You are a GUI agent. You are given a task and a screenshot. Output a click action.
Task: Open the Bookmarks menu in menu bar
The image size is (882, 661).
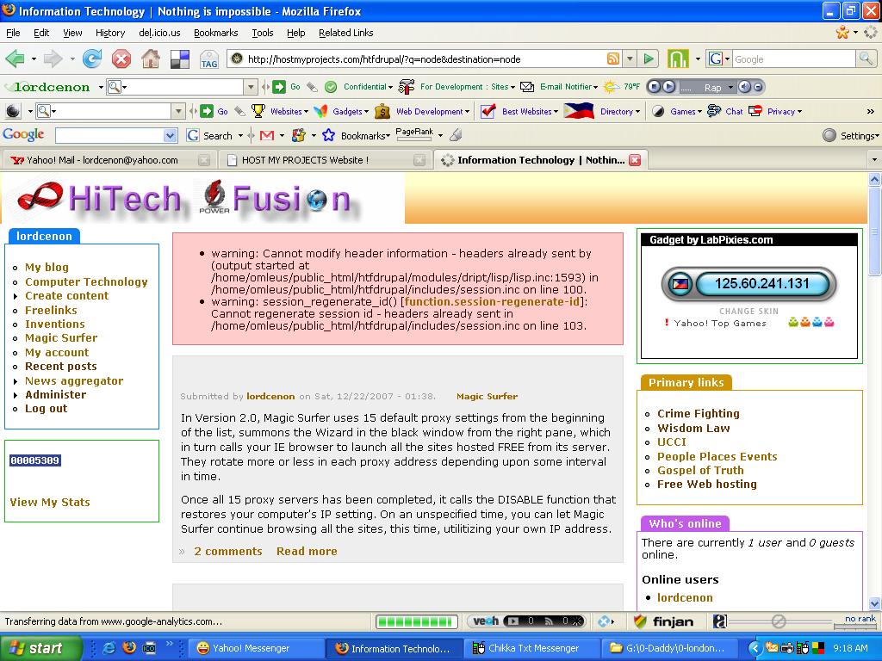tap(215, 33)
